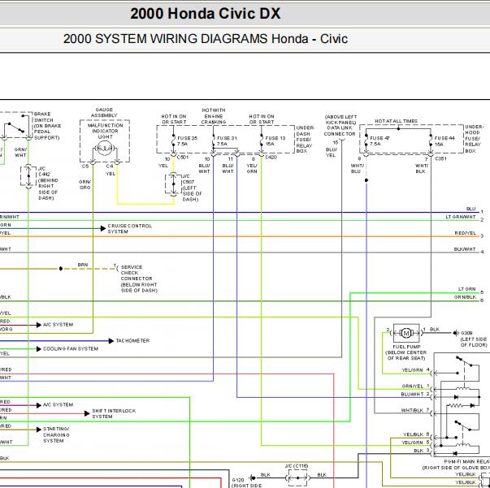Image resolution: width=490 pixels, height=488 pixels.
Task: Click the 'FUSE 47 7.5A' label
Action: (x=379, y=140)
